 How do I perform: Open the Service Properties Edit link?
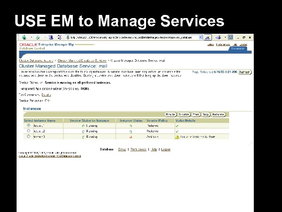coord(47,101)
